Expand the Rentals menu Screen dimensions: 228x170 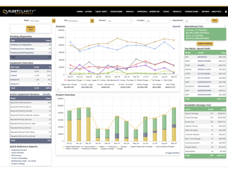pyautogui.click(x=130, y=12)
